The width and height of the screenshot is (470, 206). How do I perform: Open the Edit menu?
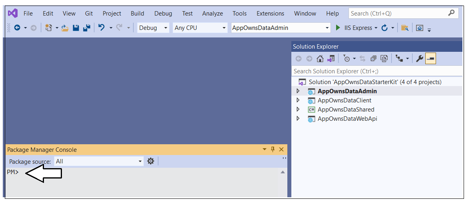coord(48,14)
